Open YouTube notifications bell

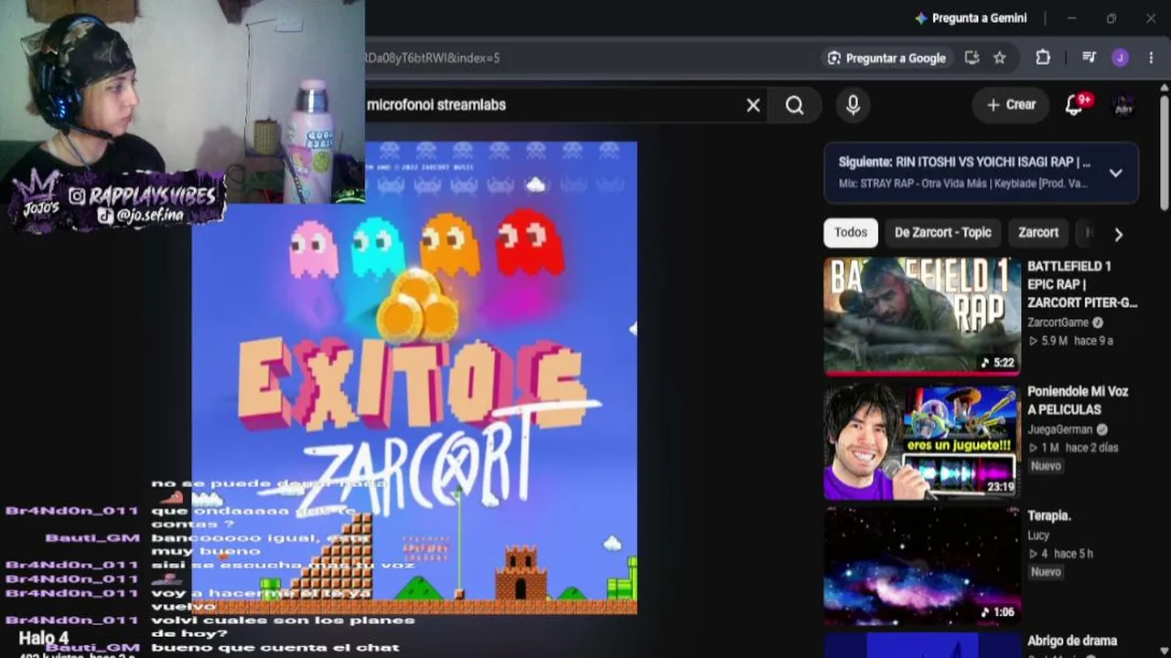pos(1075,105)
